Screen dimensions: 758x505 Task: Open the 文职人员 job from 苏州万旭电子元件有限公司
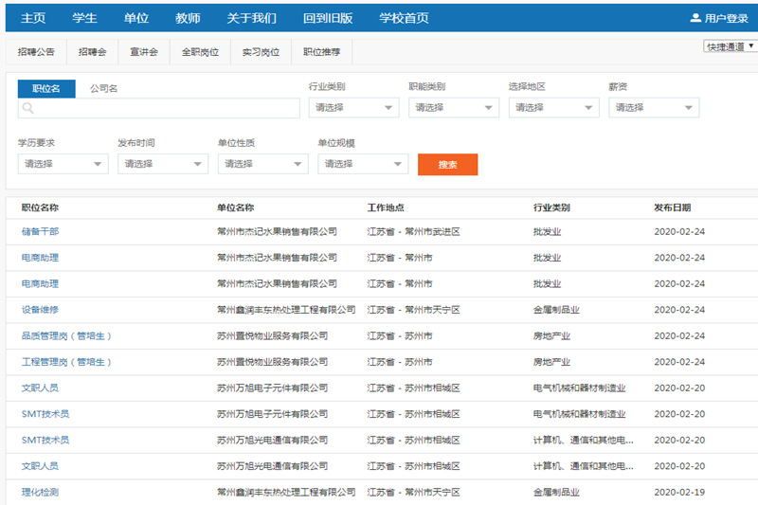[x=40, y=388]
